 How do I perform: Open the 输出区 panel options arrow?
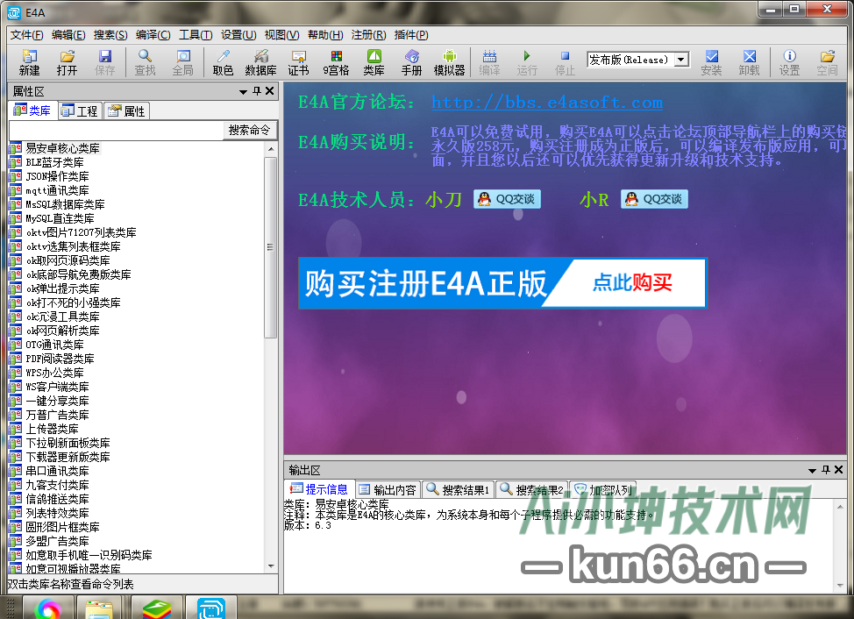click(812, 470)
